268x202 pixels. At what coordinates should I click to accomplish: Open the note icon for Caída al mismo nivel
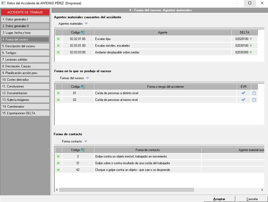(254, 100)
